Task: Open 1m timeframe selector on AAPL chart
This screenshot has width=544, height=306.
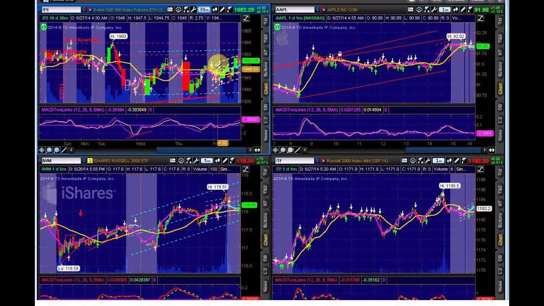Action: tap(445, 9)
